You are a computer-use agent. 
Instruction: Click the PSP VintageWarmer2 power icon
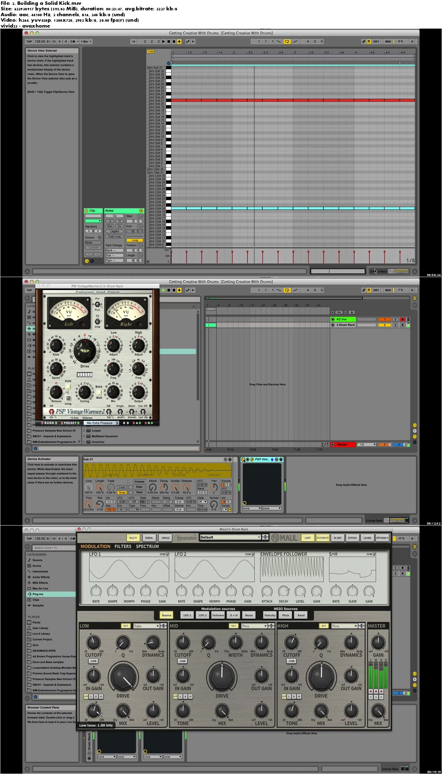pos(51,411)
